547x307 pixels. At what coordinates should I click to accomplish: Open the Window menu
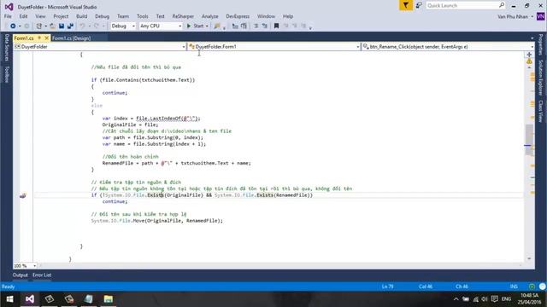tap(266, 16)
